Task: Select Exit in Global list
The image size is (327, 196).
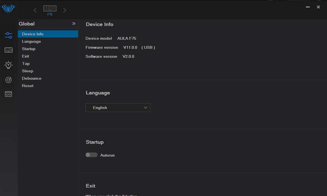Action: pyautogui.click(x=48, y=56)
